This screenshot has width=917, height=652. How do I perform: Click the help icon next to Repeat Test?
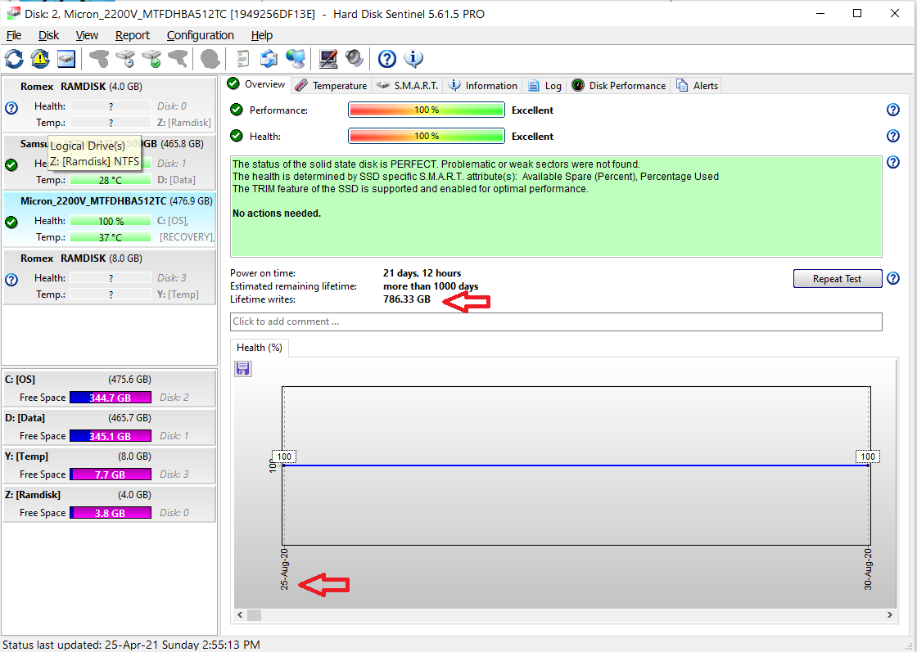(x=893, y=278)
